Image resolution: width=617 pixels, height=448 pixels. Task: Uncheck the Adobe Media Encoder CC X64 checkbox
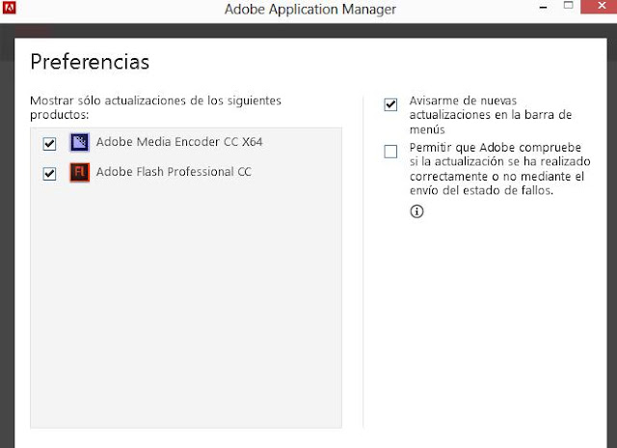50,144
